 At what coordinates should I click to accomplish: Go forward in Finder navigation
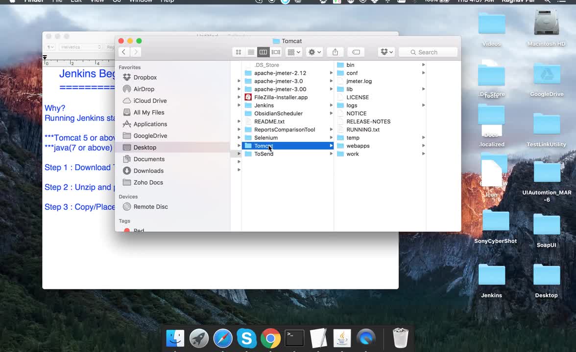pyautogui.click(x=136, y=52)
